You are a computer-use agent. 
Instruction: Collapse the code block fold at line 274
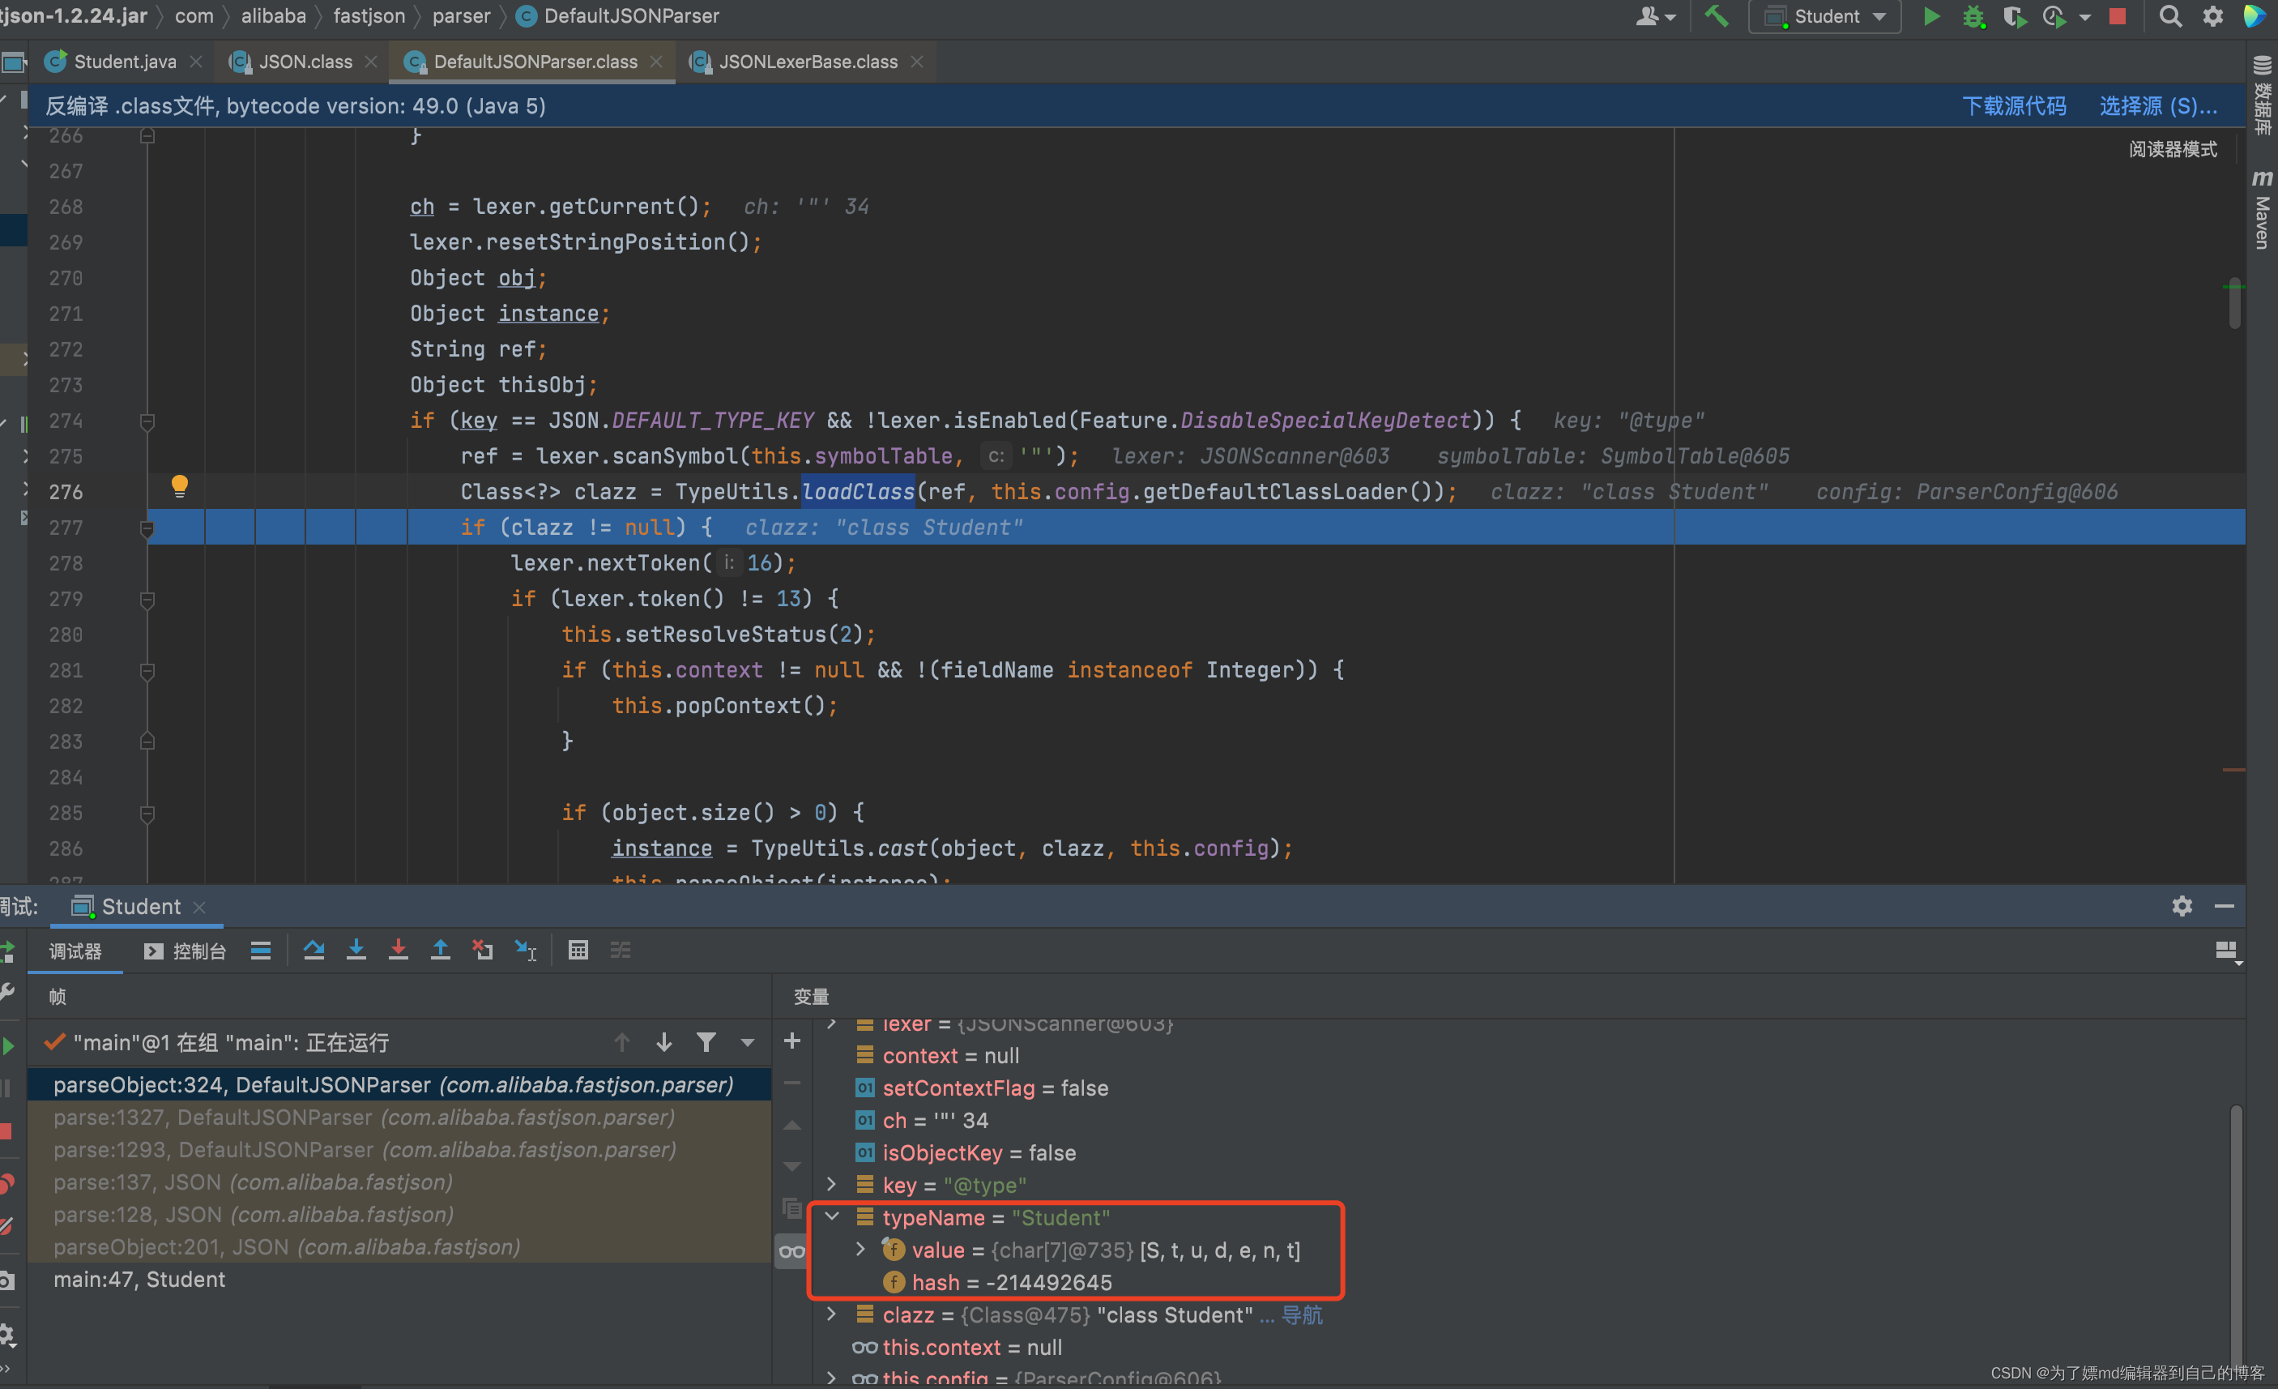pyautogui.click(x=147, y=421)
